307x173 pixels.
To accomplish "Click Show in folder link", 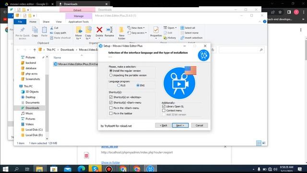I will click(110, 162).
